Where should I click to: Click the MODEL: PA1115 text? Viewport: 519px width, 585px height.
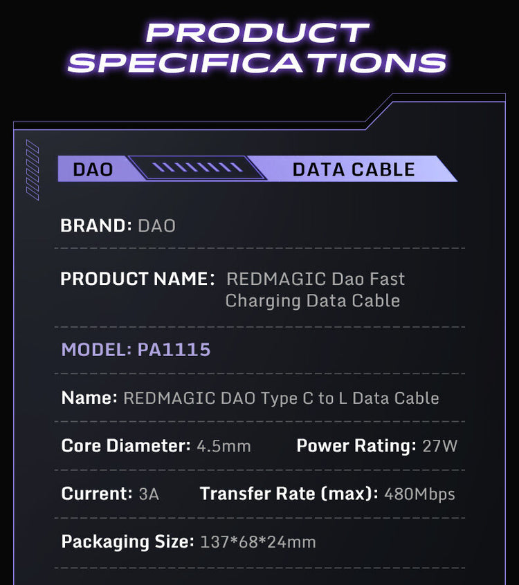pos(136,349)
